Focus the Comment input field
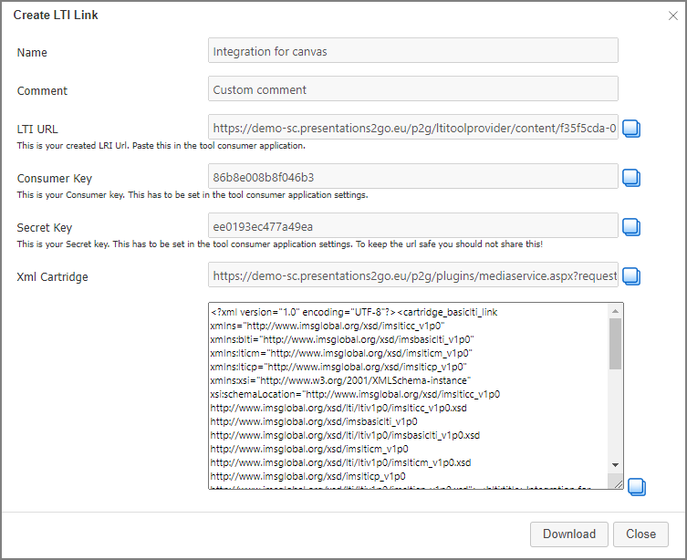 click(413, 88)
